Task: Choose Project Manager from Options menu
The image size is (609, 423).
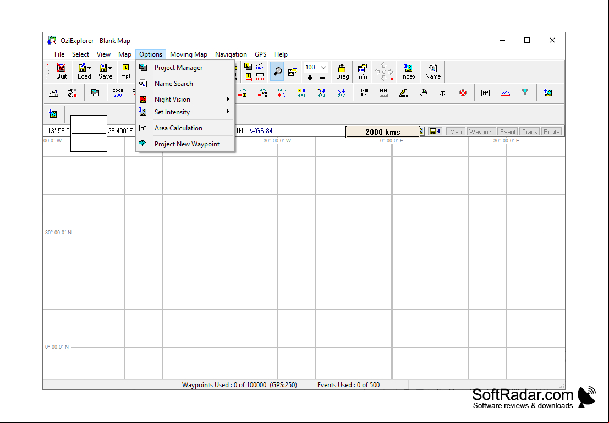Action: coord(185,68)
